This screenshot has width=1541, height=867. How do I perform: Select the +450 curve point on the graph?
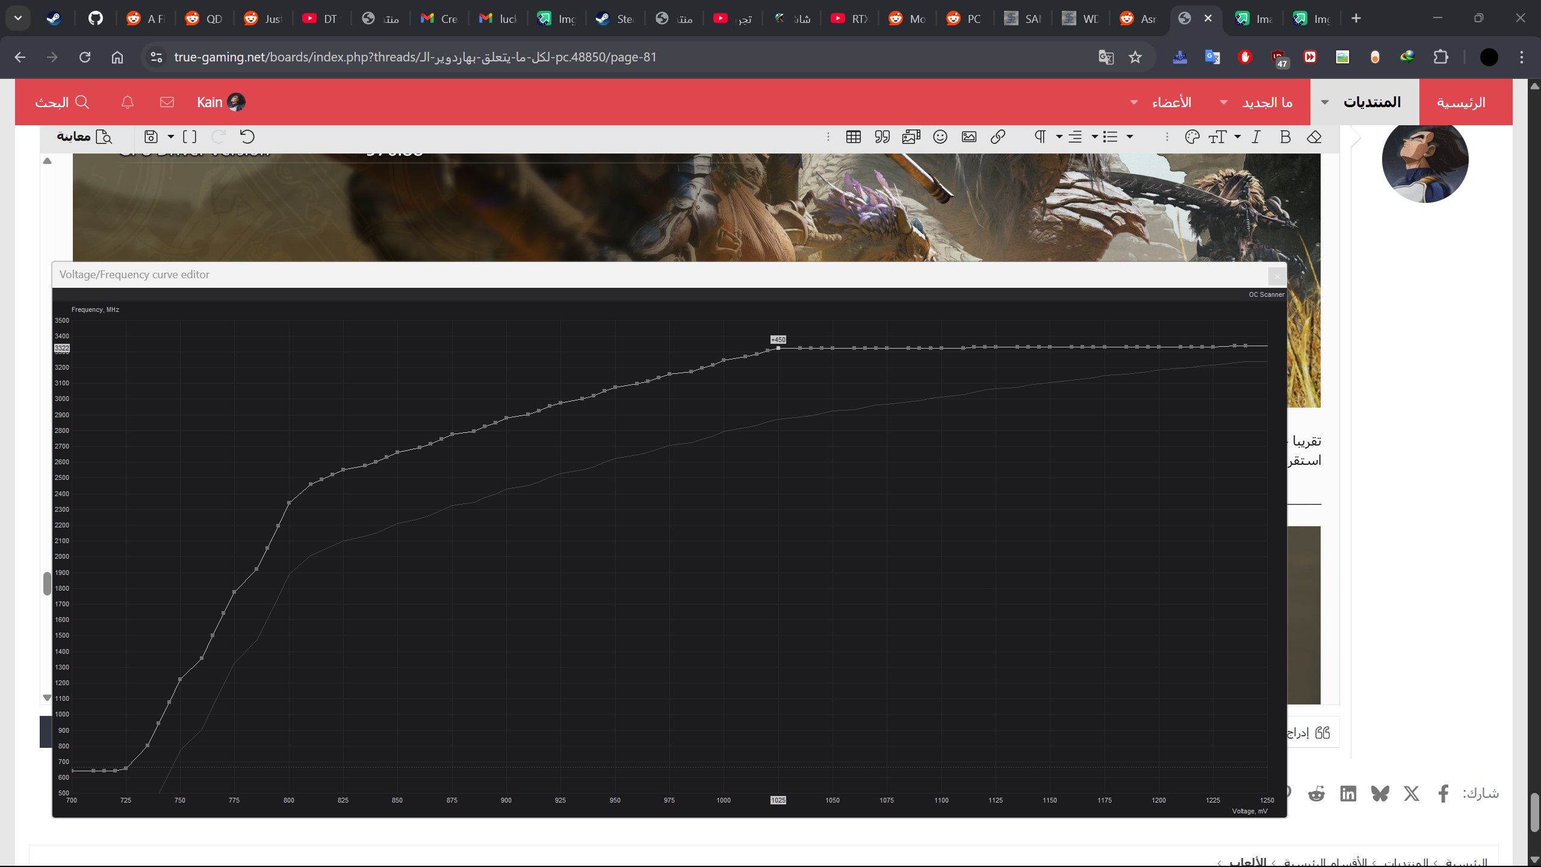[x=778, y=348]
